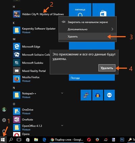135x143 pixels.
Task: Open the Firefox icon on the taskbar
Action: [x=97, y=140]
